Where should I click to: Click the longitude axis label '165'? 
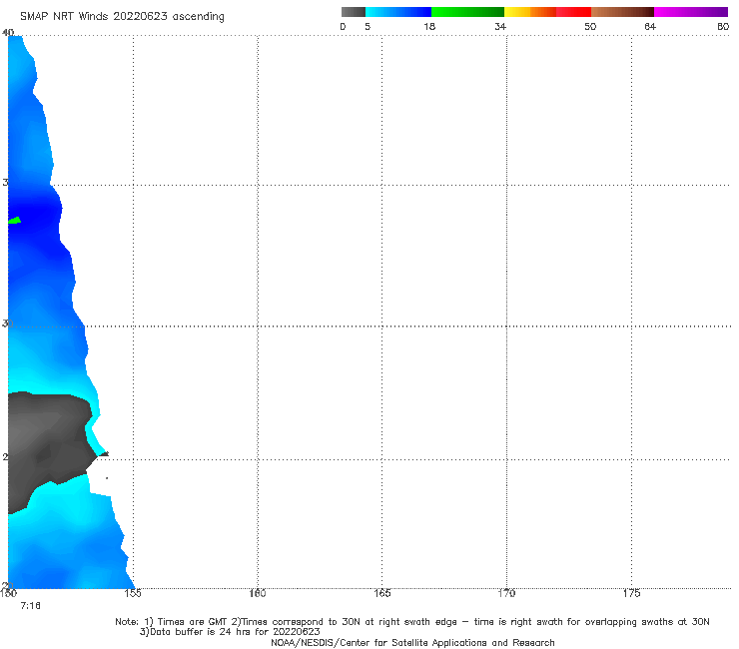(381, 593)
